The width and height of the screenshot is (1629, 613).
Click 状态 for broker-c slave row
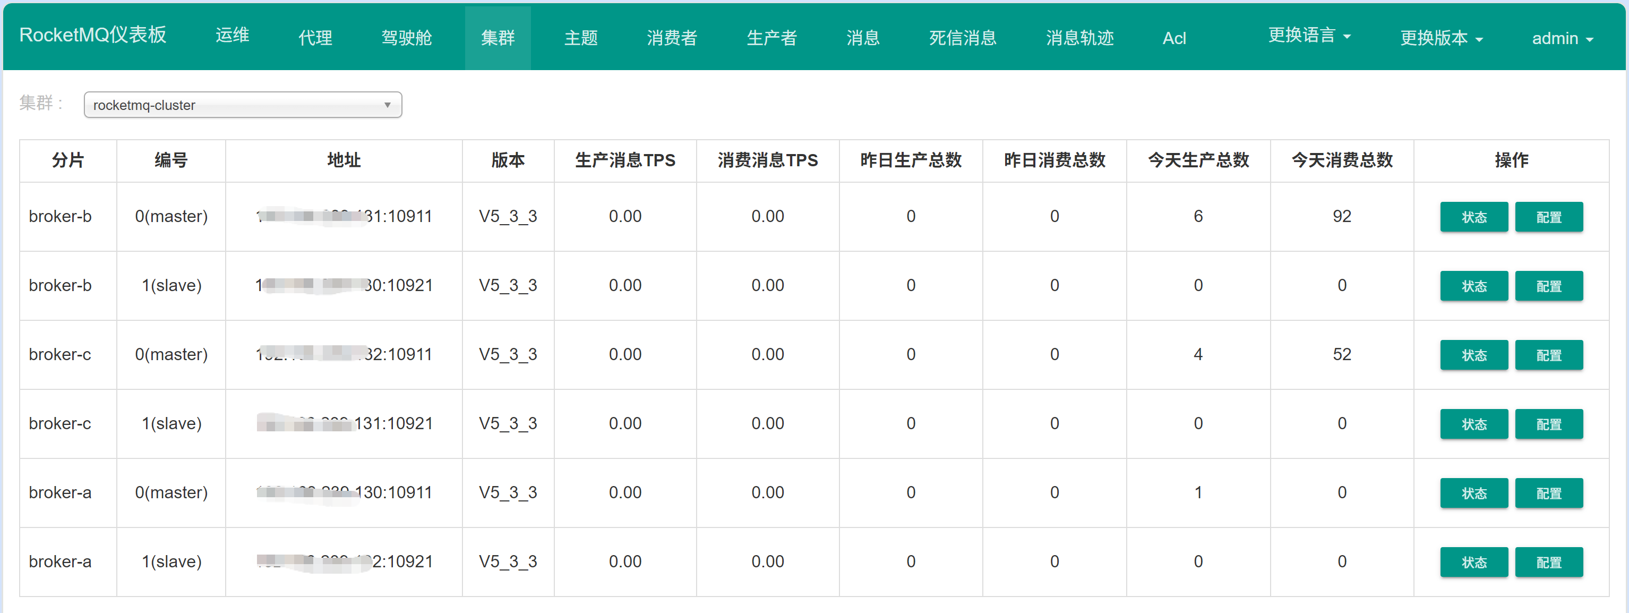pyautogui.click(x=1473, y=424)
